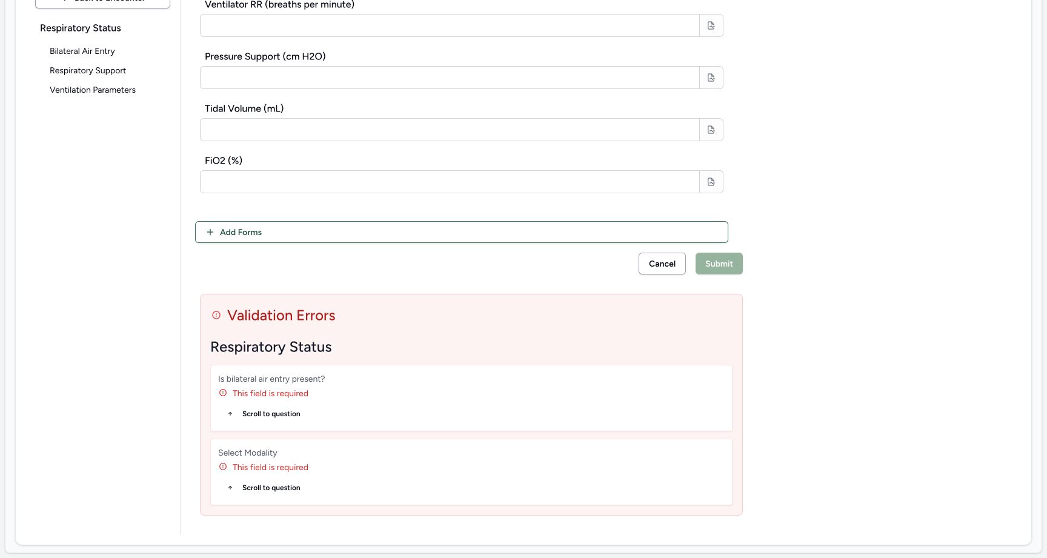Click the error icon under Select Modality
The height and width of the screenshot is (558, 1047).
[223, 467]
